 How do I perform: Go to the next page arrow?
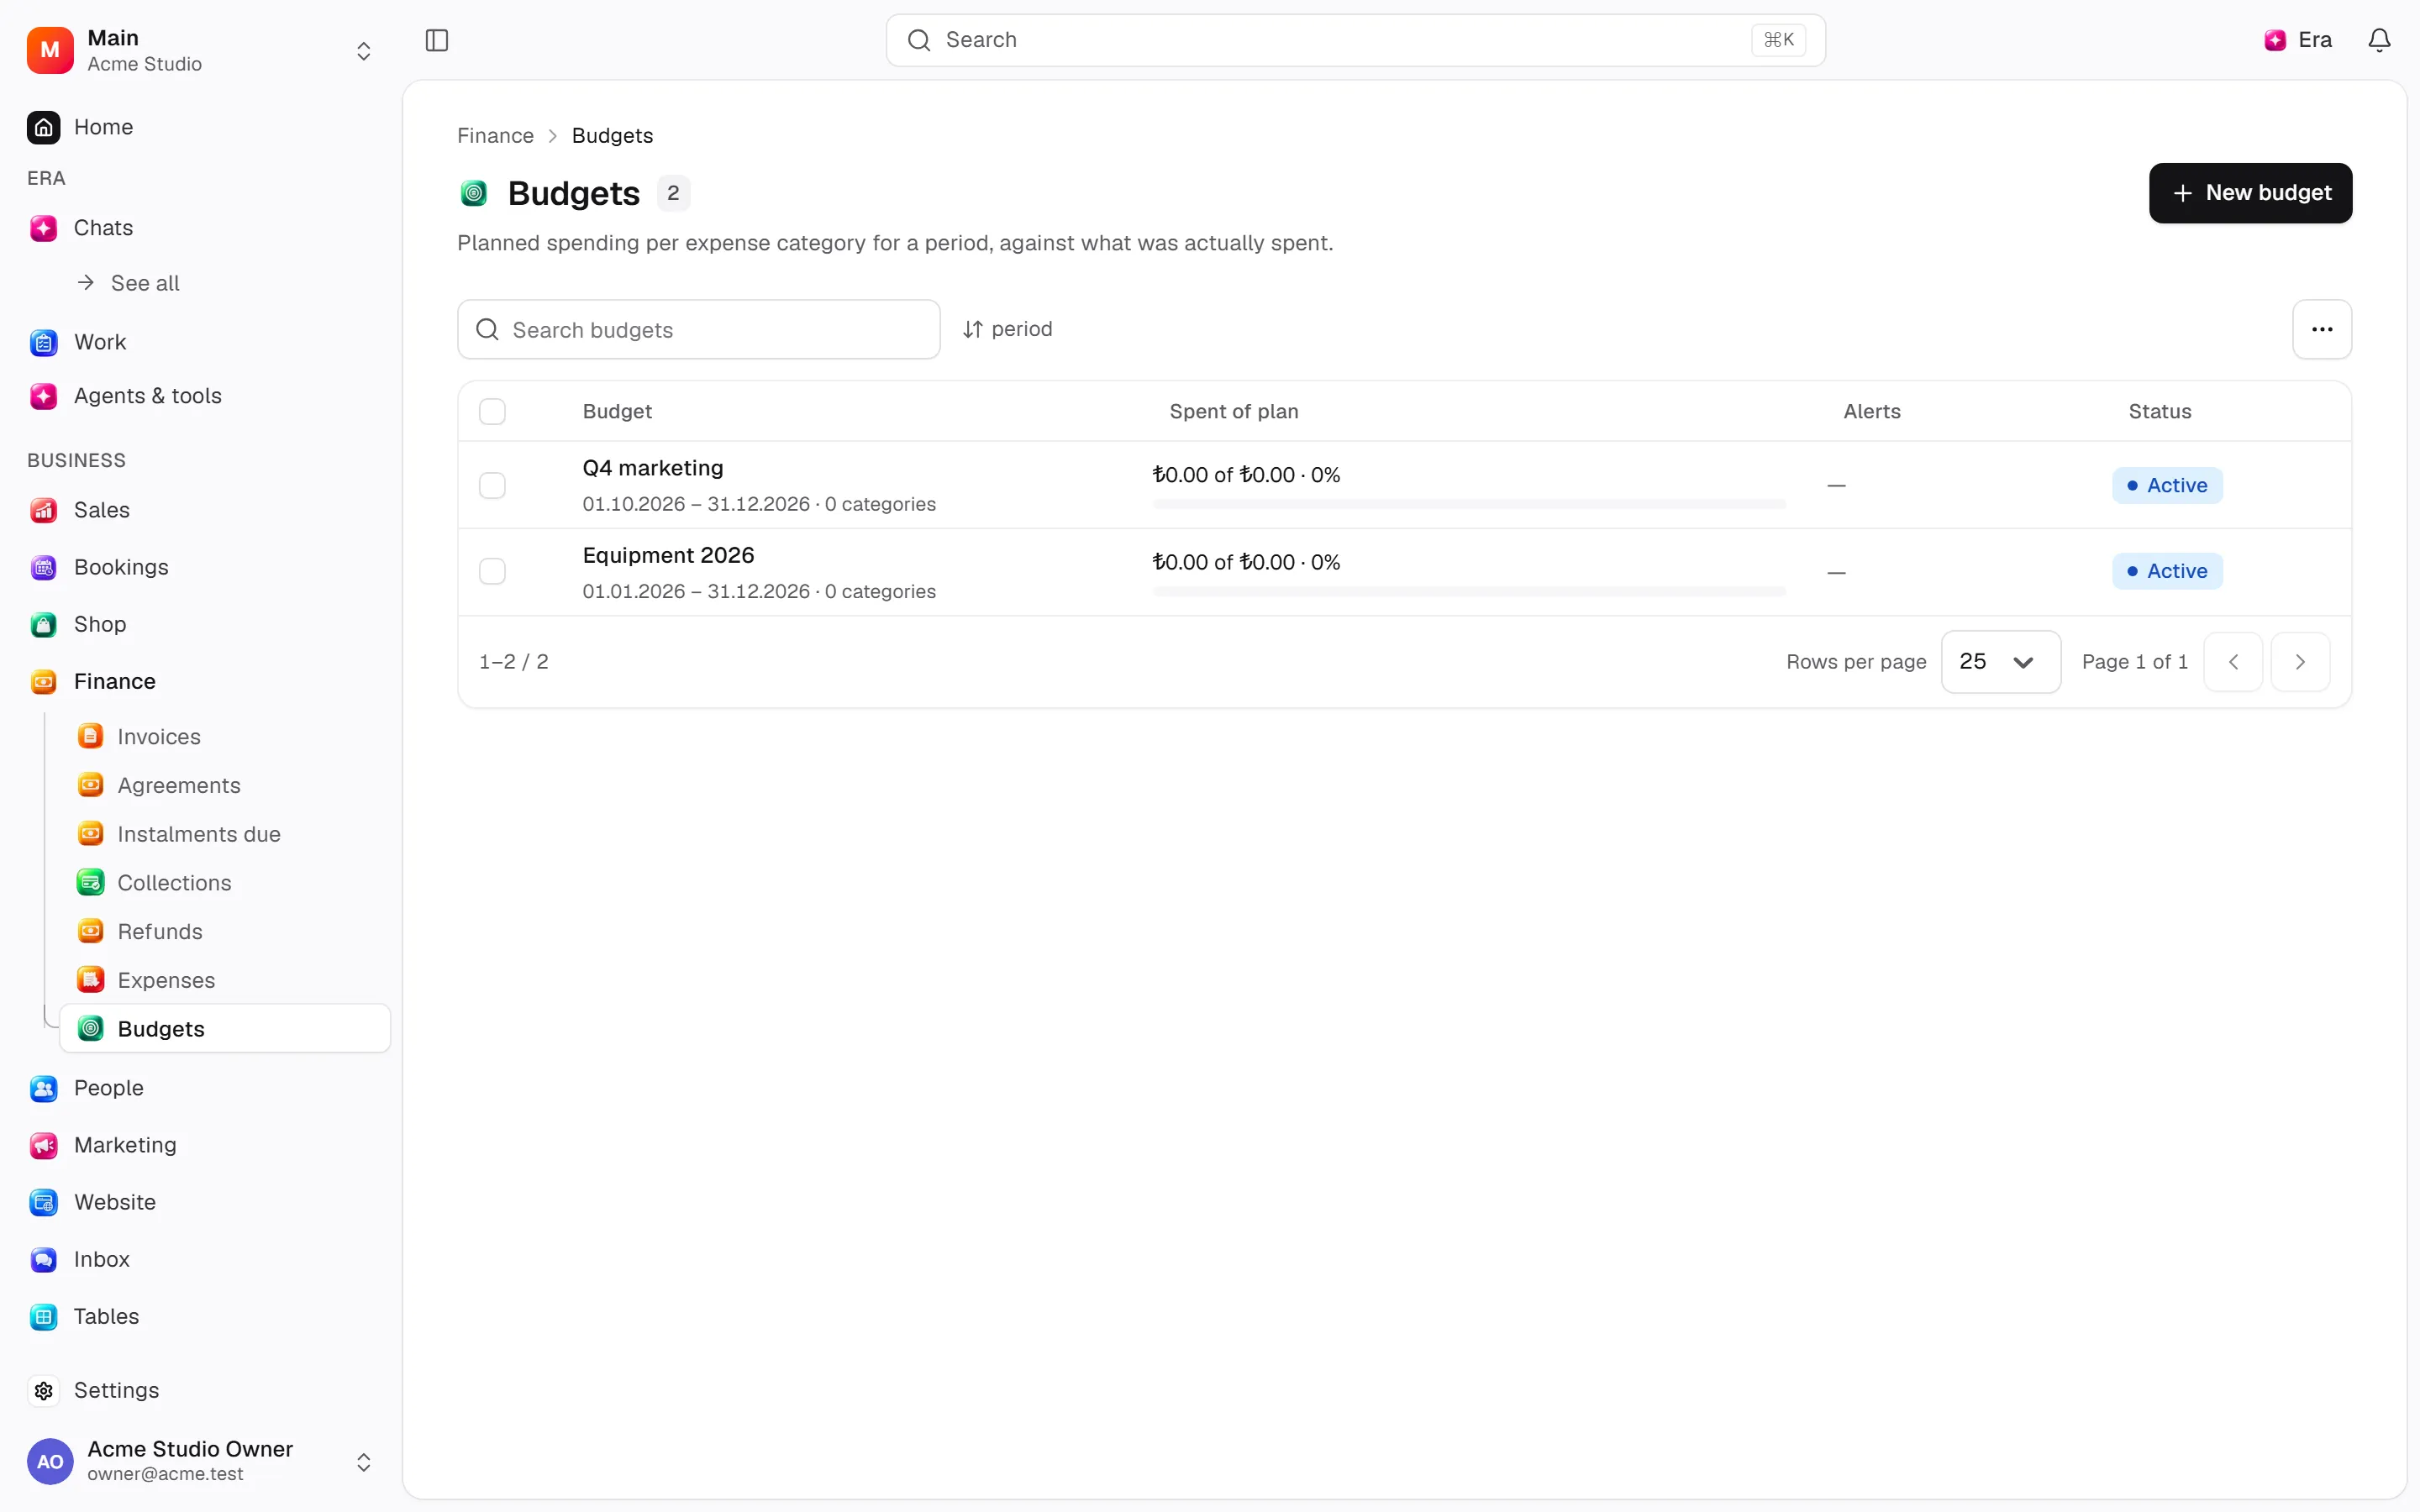pyautogui.click(x=2300, y=662)
